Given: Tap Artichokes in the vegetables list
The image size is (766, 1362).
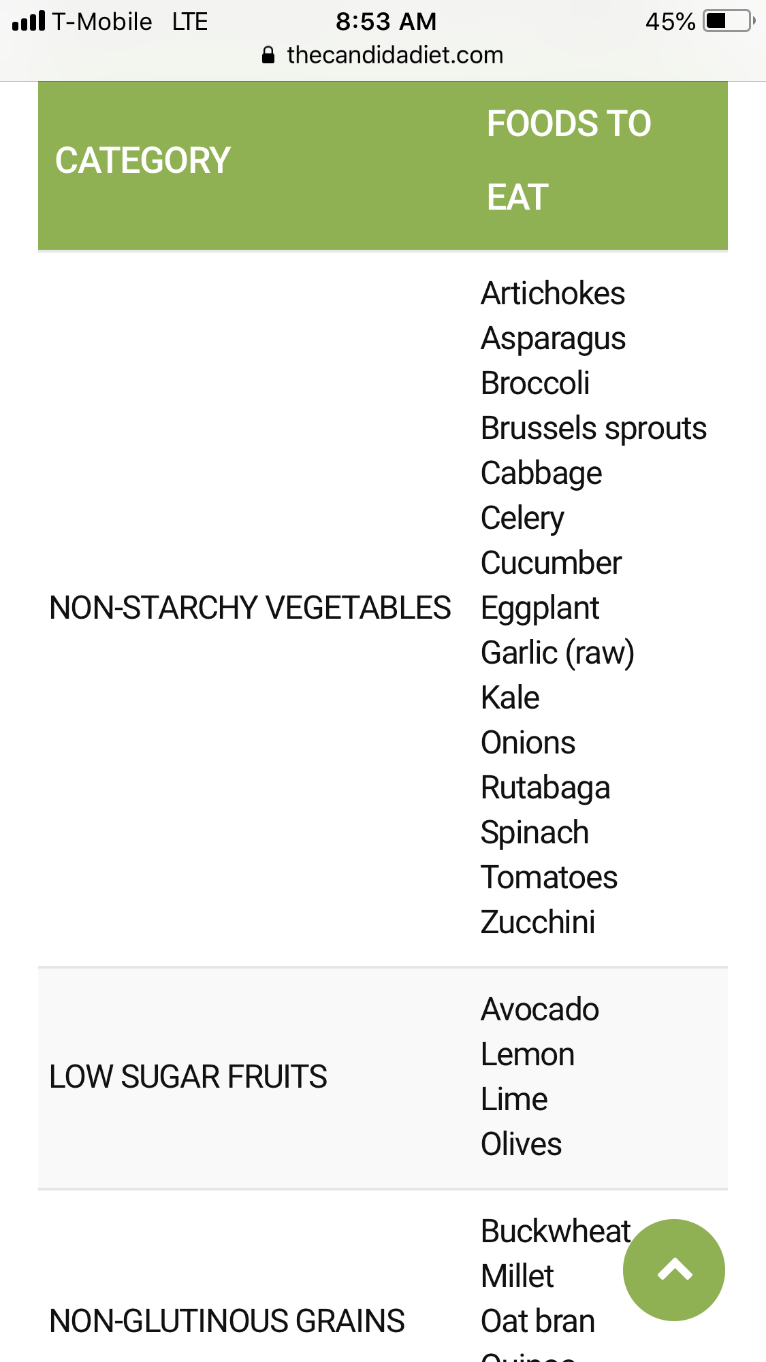Looking at the screenshot, I should [x=553, y=293].
